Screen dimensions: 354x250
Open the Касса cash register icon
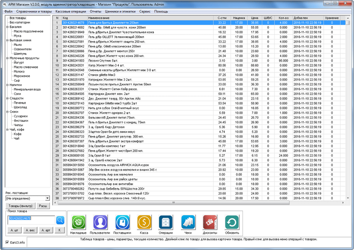point(144,222)
